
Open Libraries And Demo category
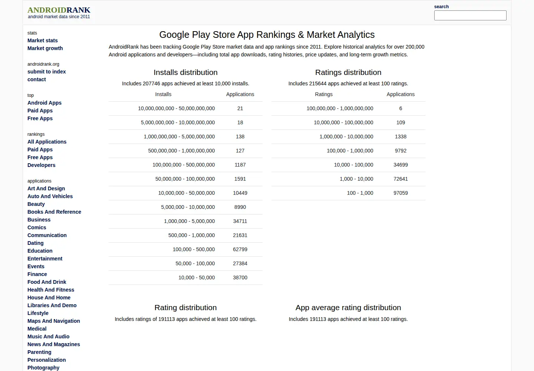[x=52, y=305]
